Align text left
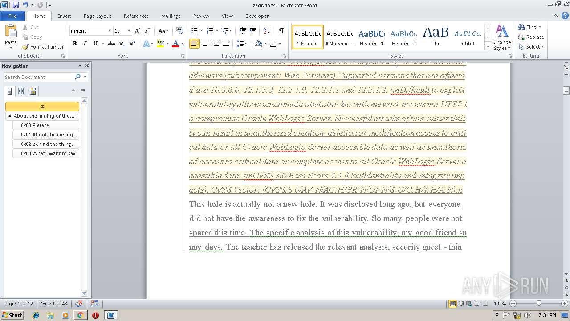Screen dimensions: 570x321 [x=194, y=44]
